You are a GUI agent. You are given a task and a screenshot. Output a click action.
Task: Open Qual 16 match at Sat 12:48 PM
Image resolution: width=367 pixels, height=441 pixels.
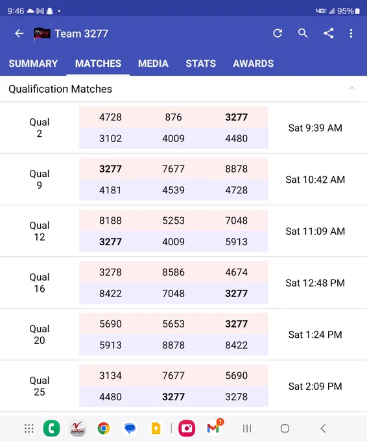pos(184,283)
